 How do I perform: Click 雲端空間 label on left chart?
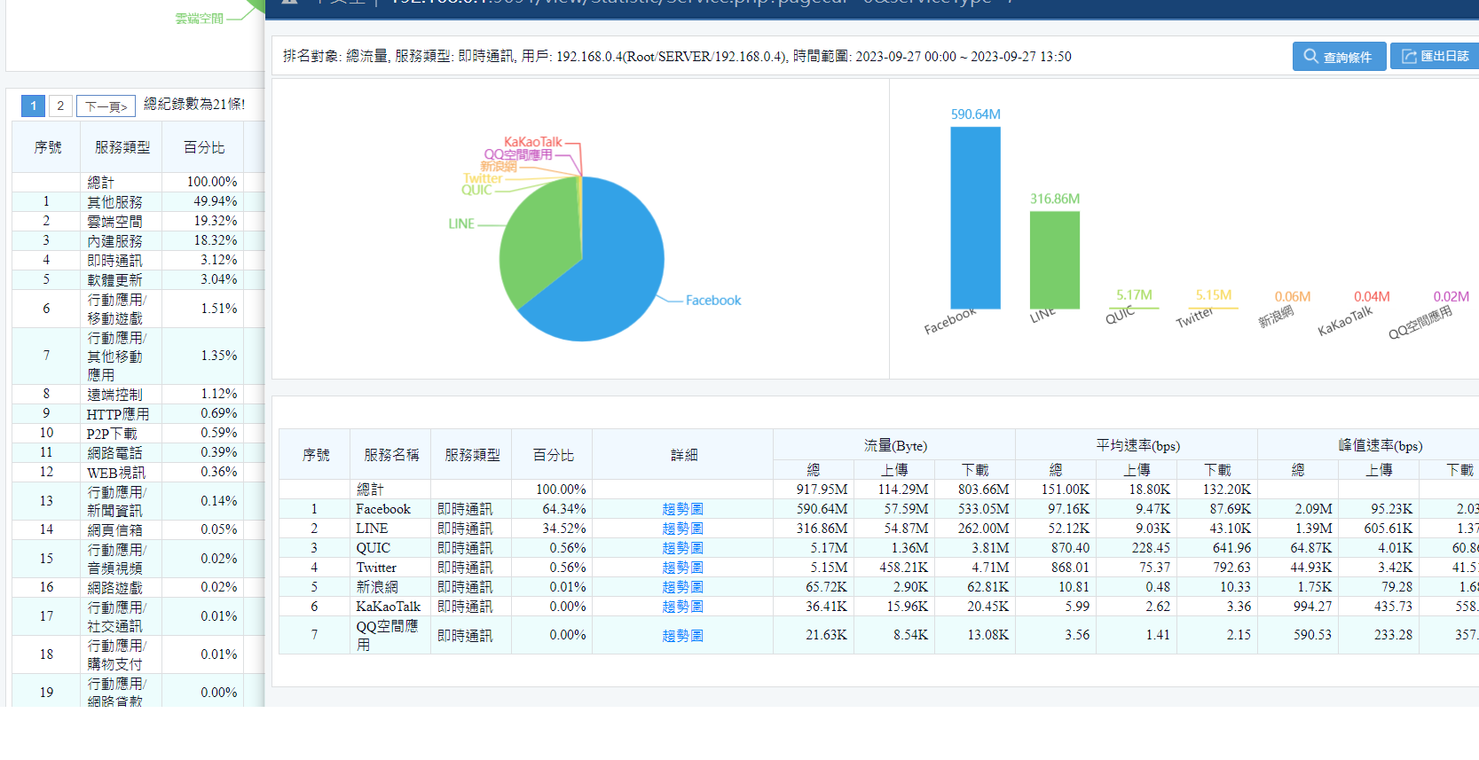(200, 19)
